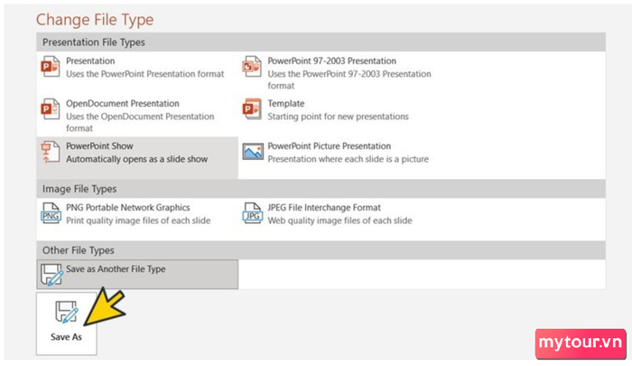The height and width of the screenshot is (366, 632).
Task: Click the OpenDocument Presentation icon
Action: pos(51,109)
